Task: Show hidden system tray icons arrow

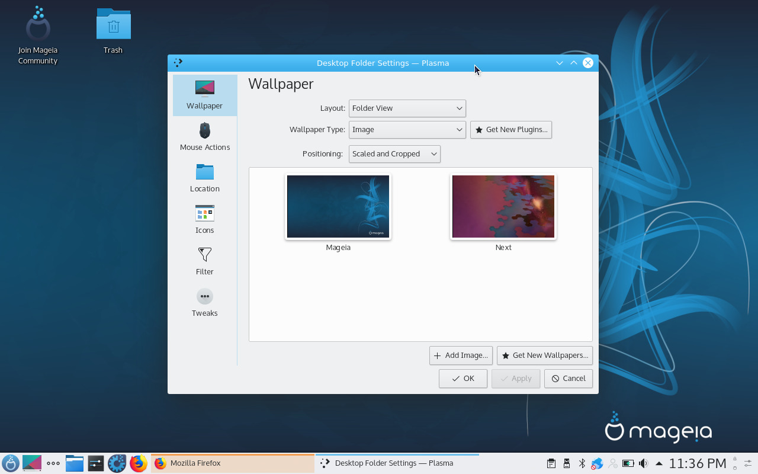Action: (x=659, y=463)
